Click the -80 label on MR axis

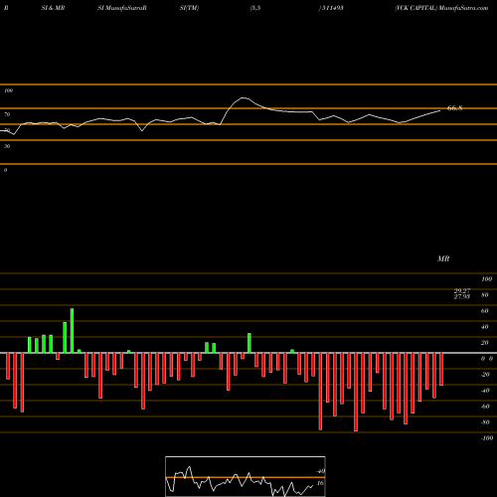coord(485,422)
